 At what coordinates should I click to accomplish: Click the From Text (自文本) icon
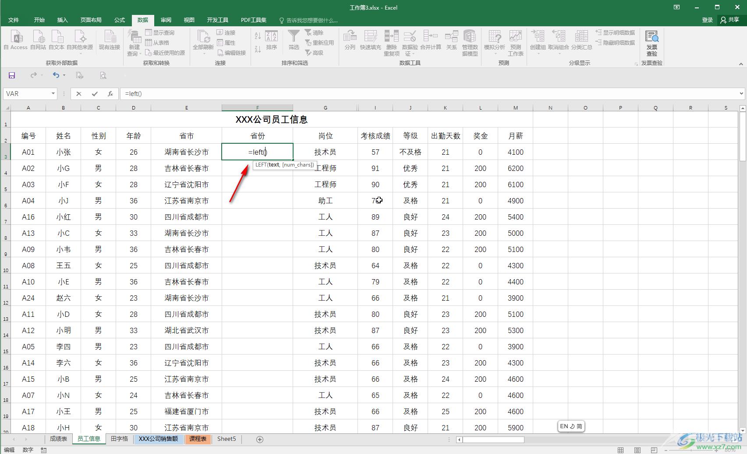[57, 40]
